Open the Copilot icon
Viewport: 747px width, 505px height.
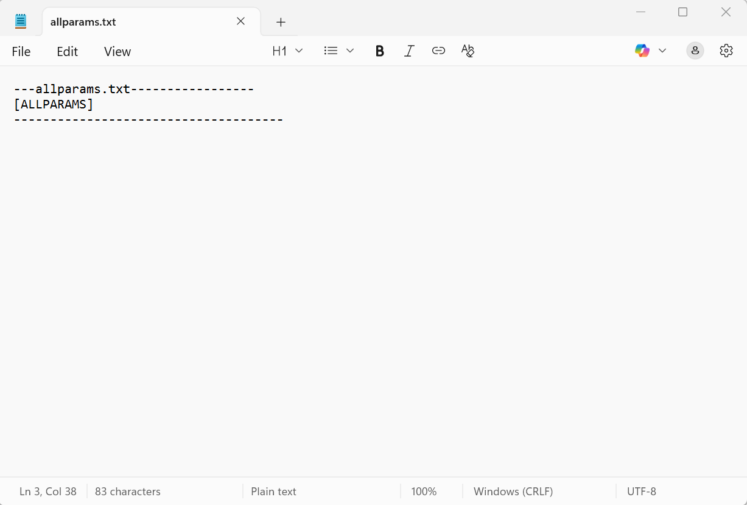(x=642, y=51)
